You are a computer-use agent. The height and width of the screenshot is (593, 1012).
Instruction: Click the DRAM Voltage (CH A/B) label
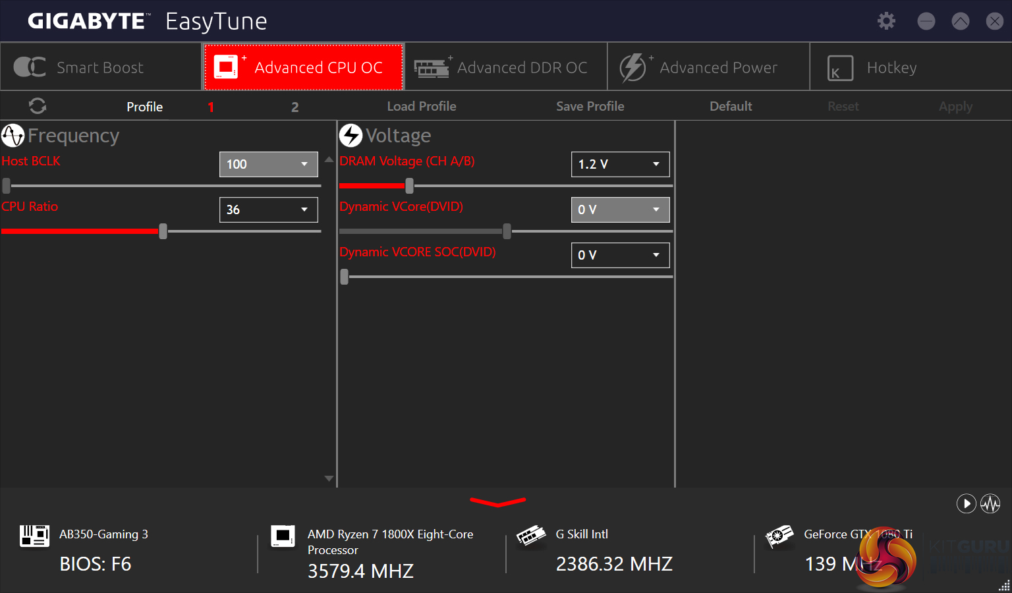click(x=407, y=161)
